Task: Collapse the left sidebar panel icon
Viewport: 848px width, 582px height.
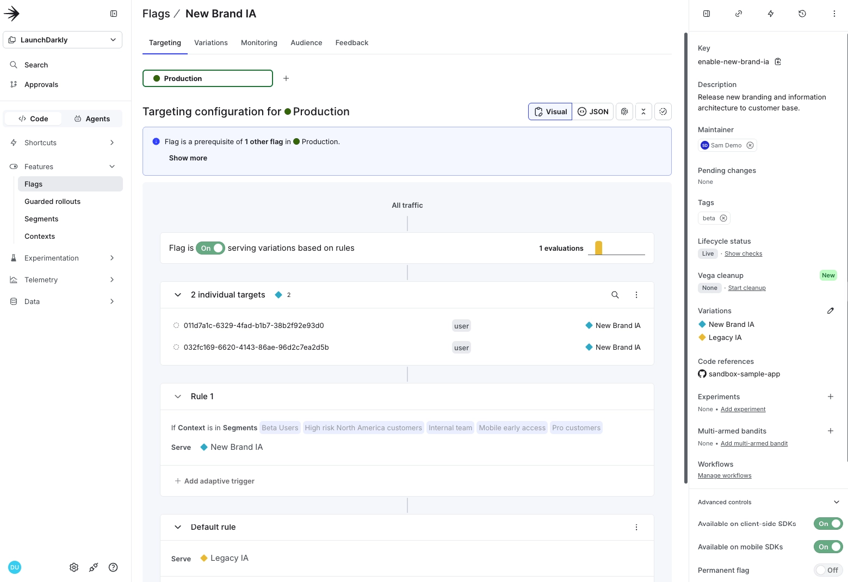Action: (114, 14)
